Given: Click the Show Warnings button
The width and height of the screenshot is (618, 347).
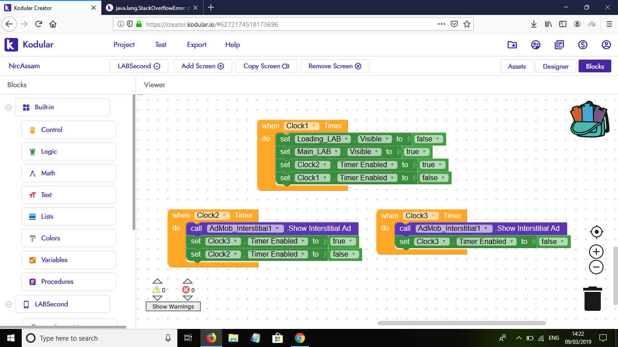Looking at the screenshot, I should [x=173, y=306].
